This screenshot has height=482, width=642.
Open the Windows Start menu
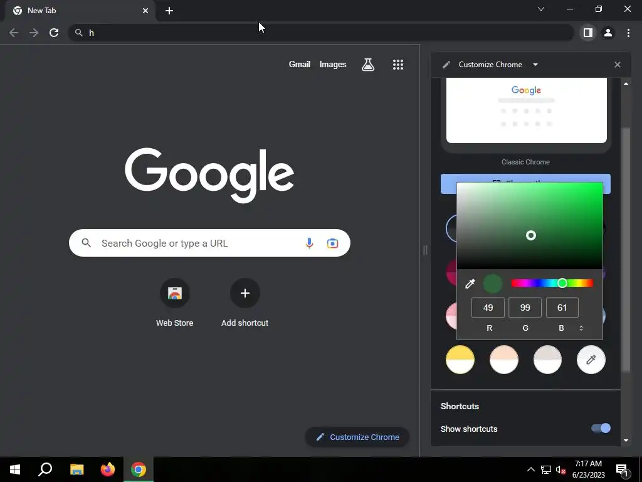[15, 469]
